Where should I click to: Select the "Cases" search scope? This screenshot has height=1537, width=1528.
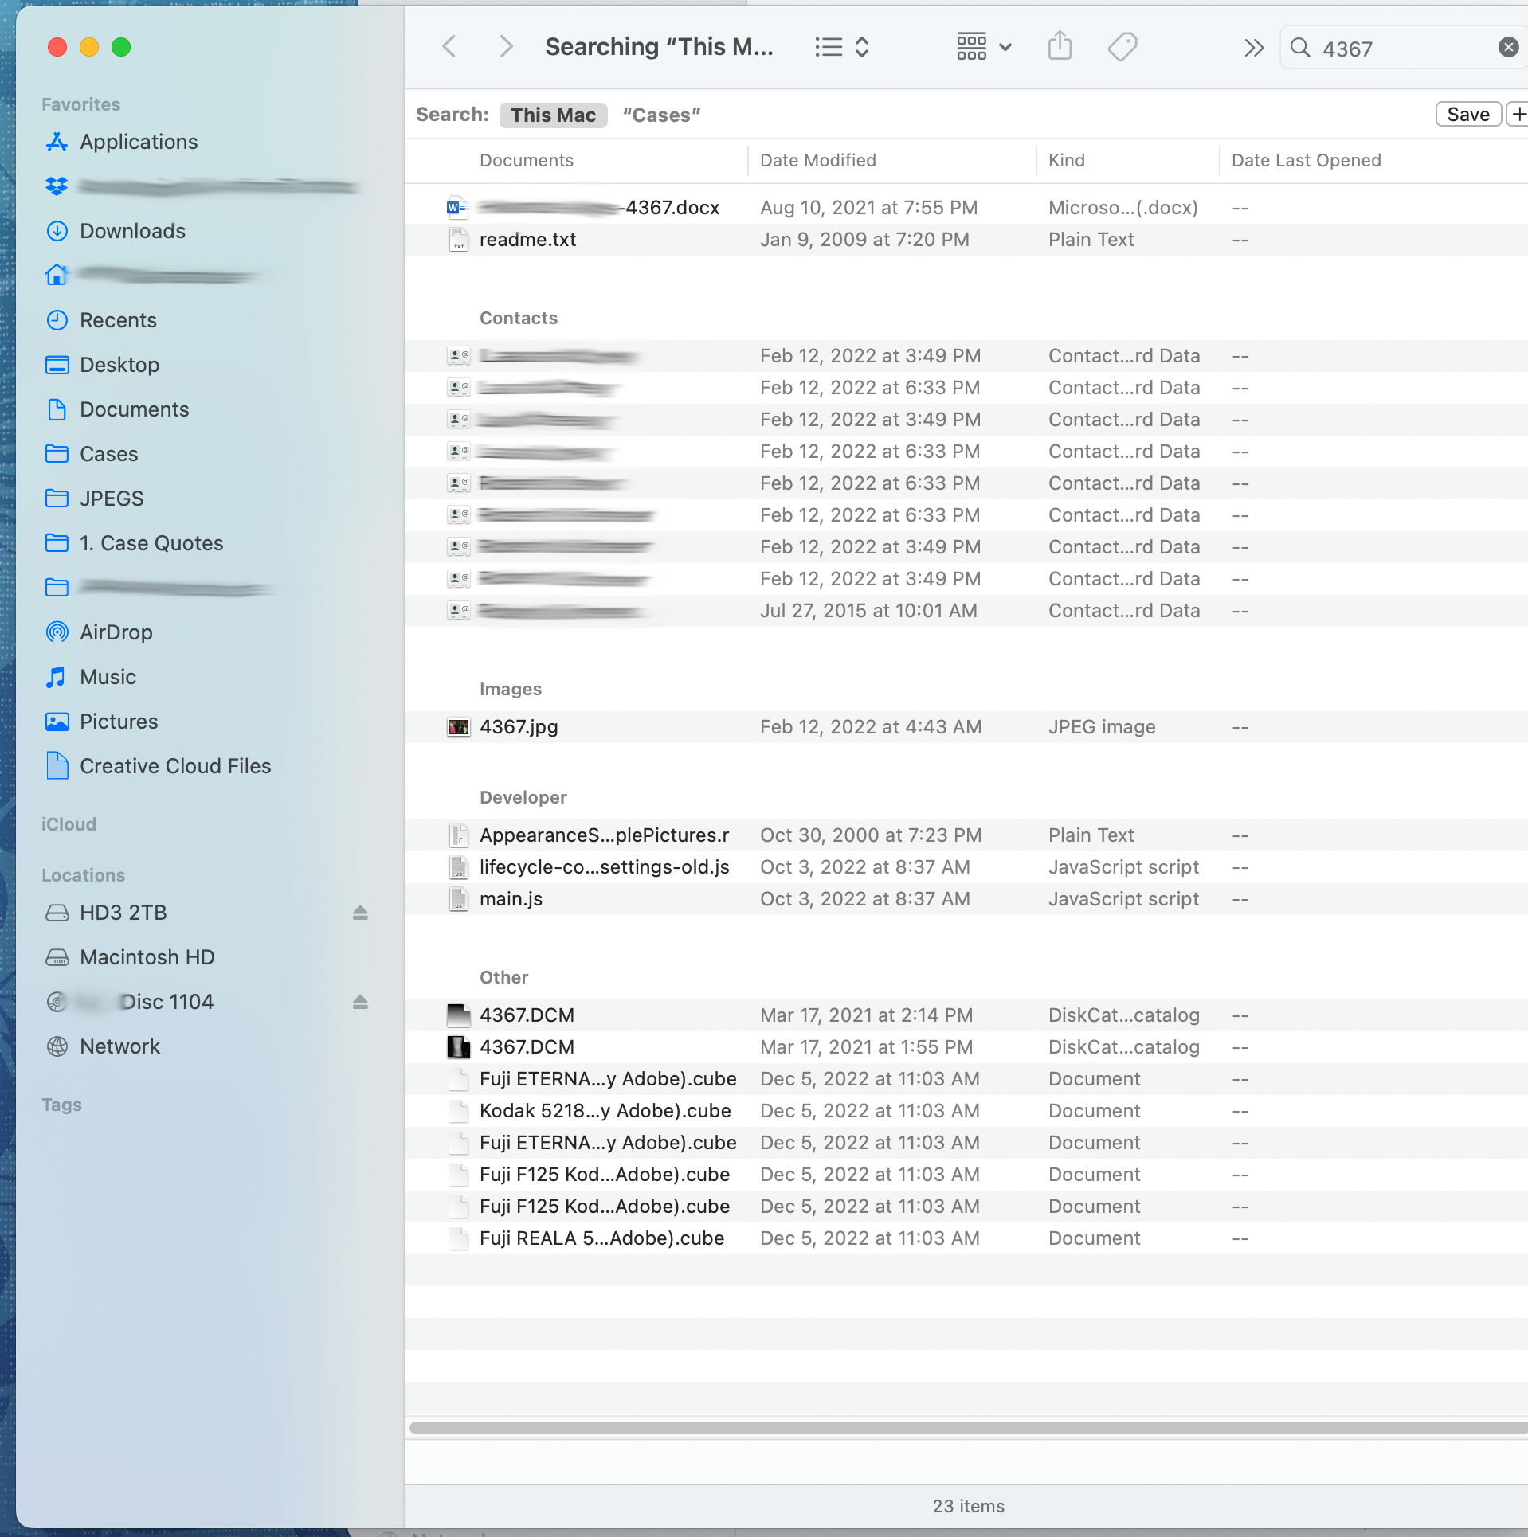661,115
